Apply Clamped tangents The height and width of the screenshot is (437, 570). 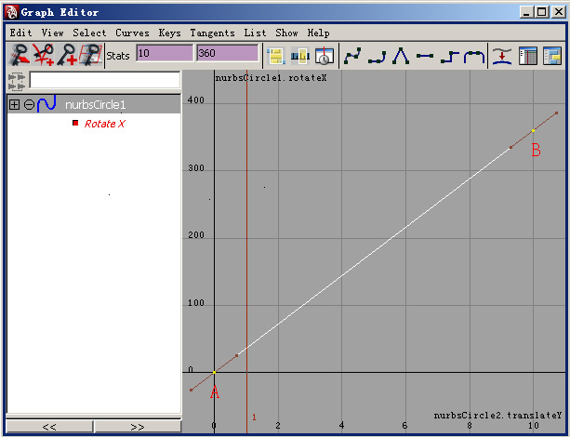click(x=377, y=57)
